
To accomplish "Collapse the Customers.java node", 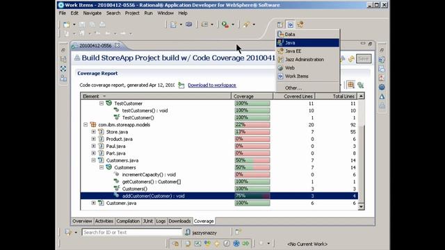I will click(x=93, y=160).
